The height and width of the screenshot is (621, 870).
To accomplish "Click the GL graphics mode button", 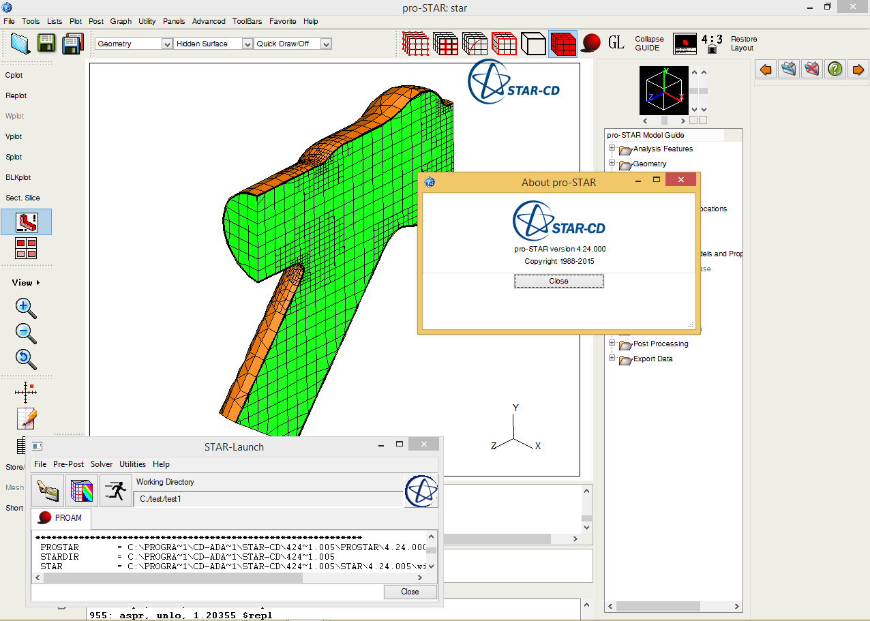I will tap(616, 43).
